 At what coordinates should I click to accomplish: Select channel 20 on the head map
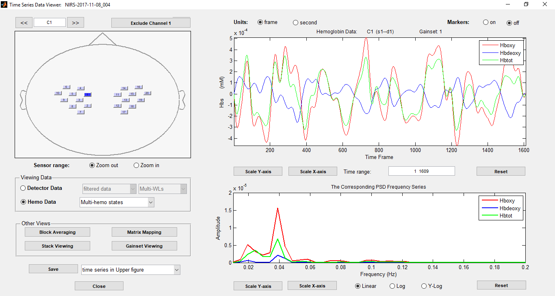[x=147, y=93]
